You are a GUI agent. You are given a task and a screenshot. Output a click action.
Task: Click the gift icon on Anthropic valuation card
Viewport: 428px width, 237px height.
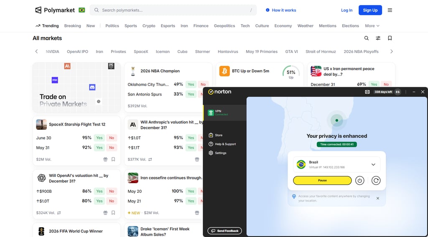(197, 159)
